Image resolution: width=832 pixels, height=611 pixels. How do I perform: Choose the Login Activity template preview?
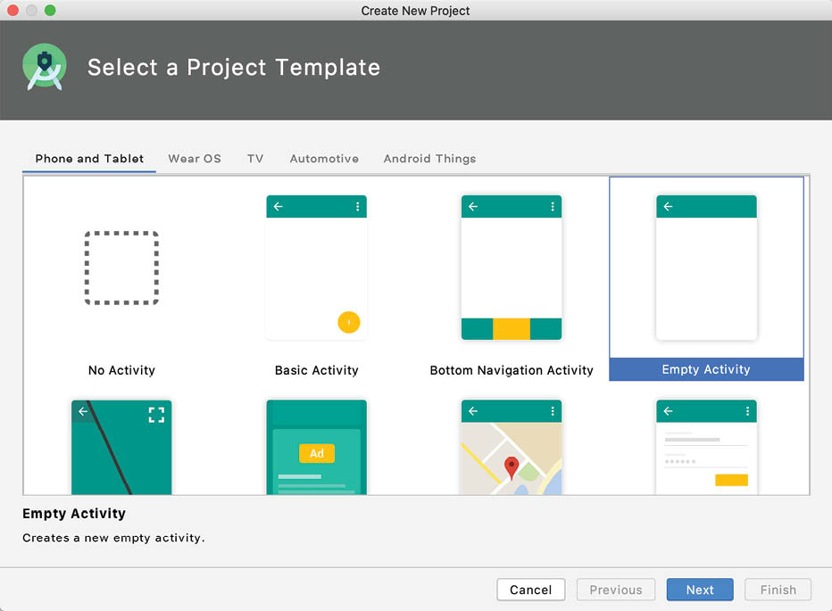706,446
